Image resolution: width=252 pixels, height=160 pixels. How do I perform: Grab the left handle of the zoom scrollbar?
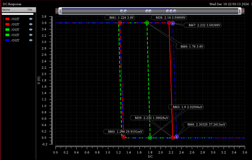pyautogui.click(x=60, y=11)
